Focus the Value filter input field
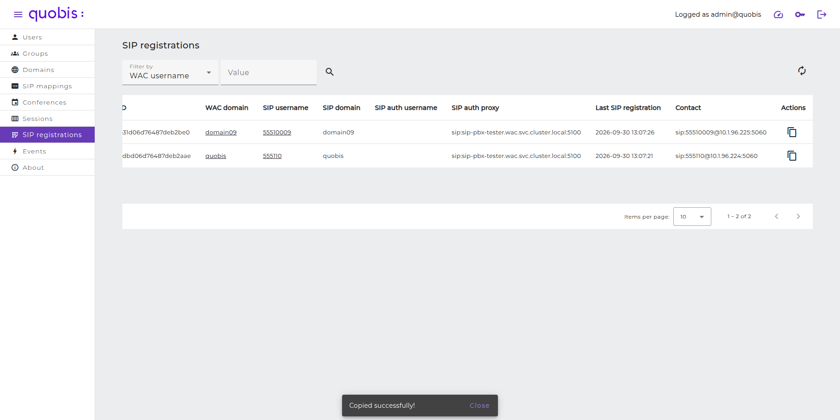 tap(269, 72)
